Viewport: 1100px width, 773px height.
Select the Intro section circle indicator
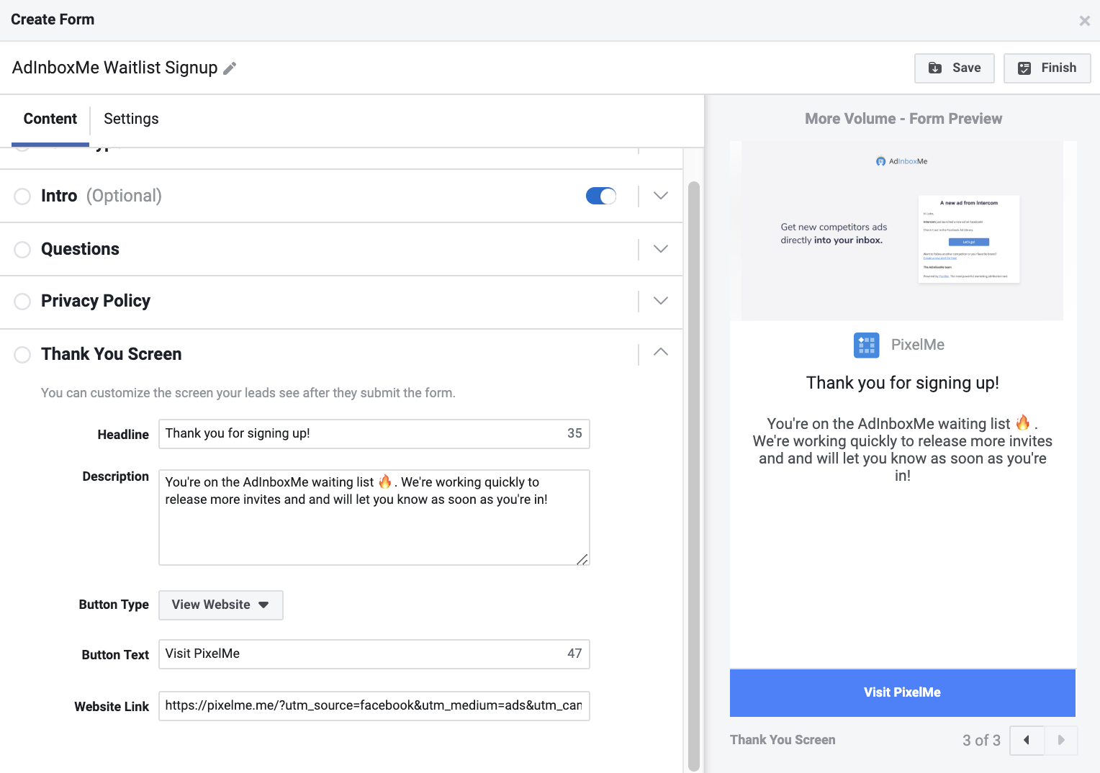(x=22, y=196)
